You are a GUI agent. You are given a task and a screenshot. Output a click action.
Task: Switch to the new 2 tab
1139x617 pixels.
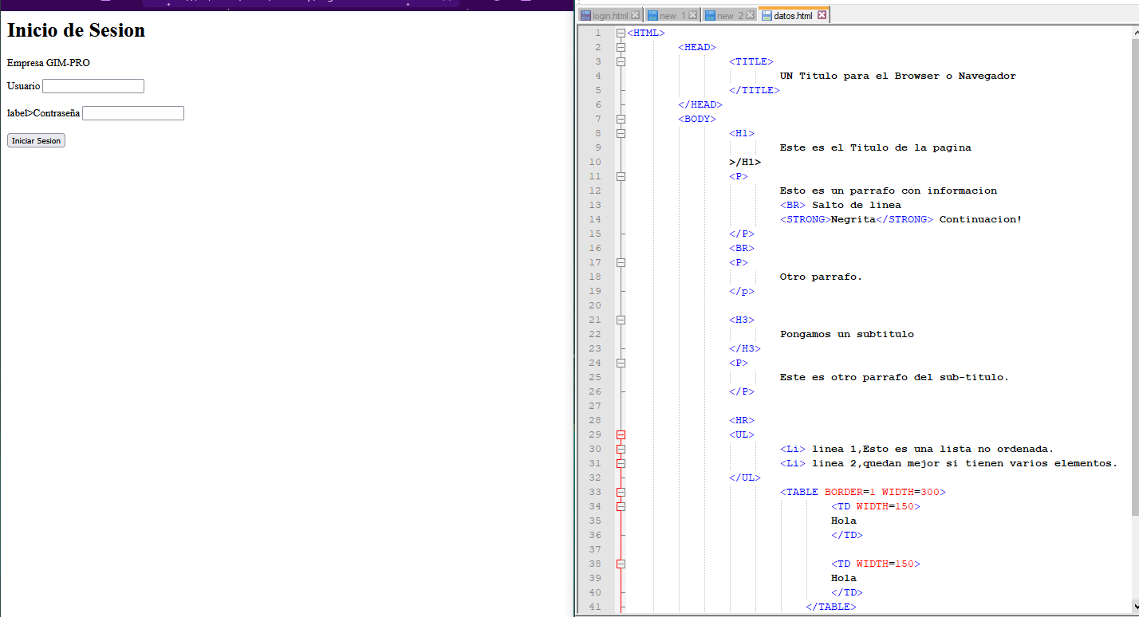pyautogui.click(x=724, y=15)
